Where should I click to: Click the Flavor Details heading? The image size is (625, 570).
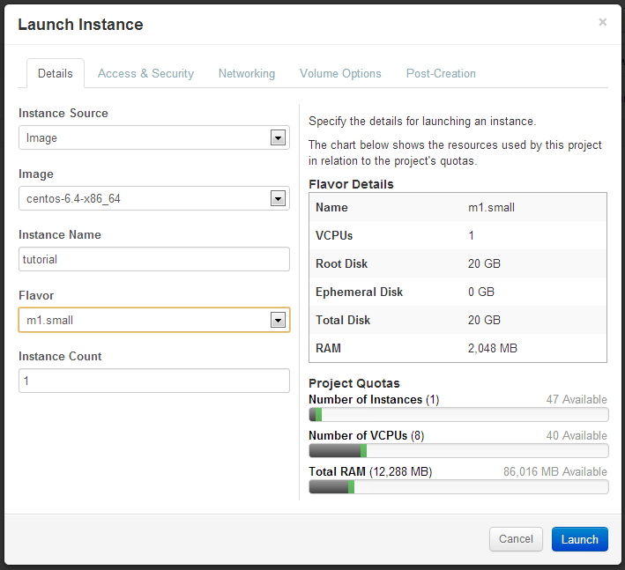[351, 184]
